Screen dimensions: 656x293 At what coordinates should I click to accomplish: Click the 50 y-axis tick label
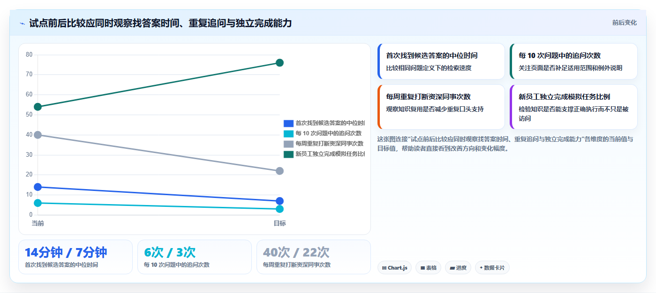[x=29, y=115]
